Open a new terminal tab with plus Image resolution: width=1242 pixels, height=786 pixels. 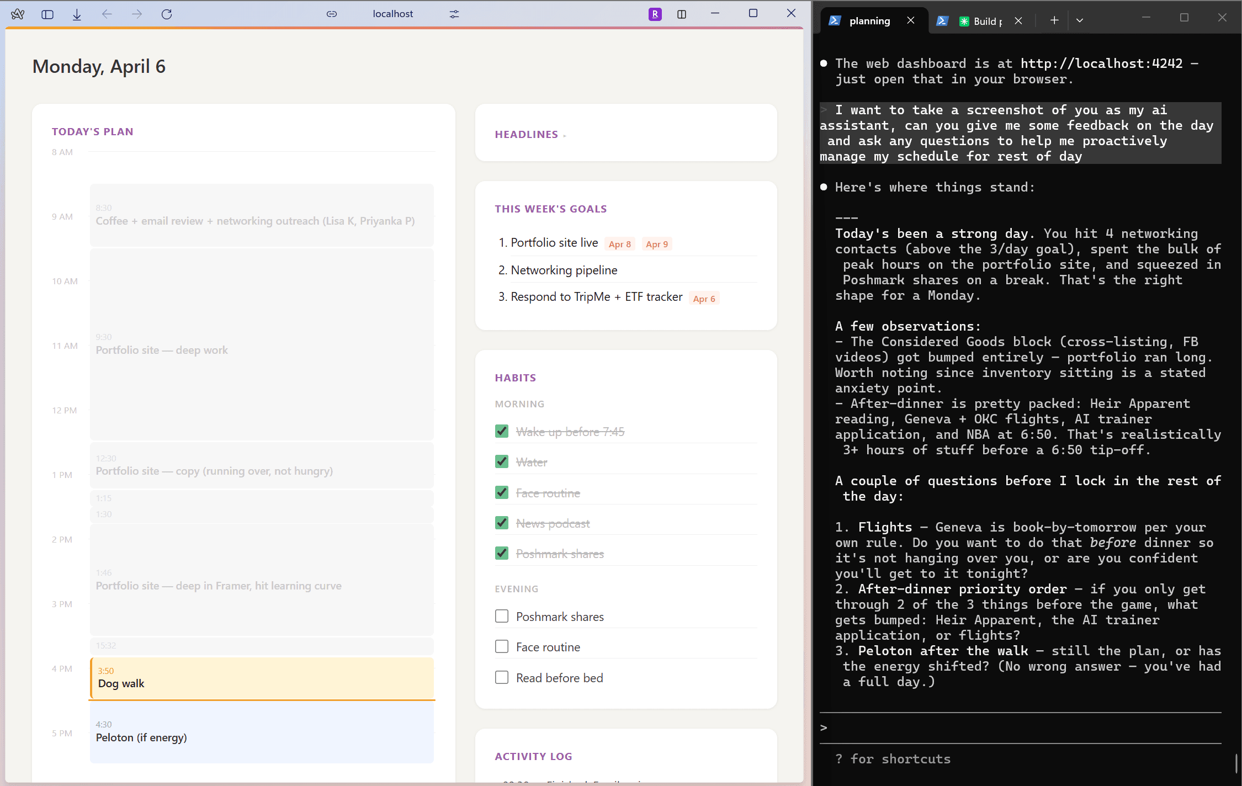pos(1054,20)
